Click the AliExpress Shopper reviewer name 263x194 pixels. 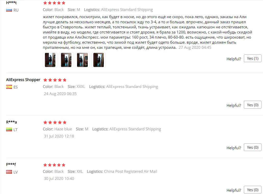coord(23,80)
